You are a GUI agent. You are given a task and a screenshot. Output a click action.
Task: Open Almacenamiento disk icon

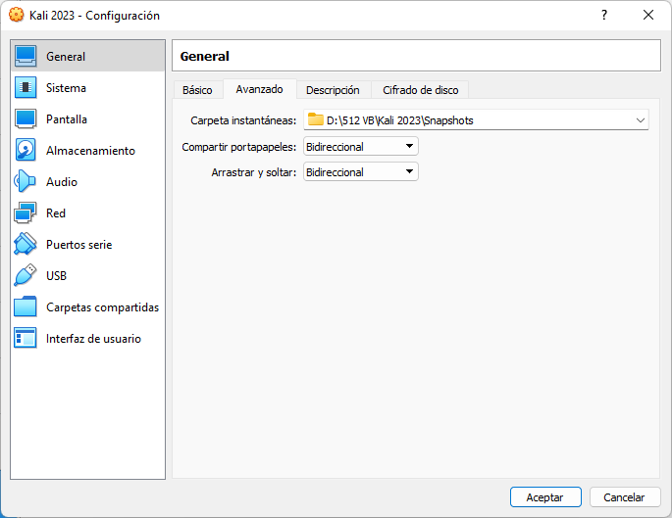point(26,150)
